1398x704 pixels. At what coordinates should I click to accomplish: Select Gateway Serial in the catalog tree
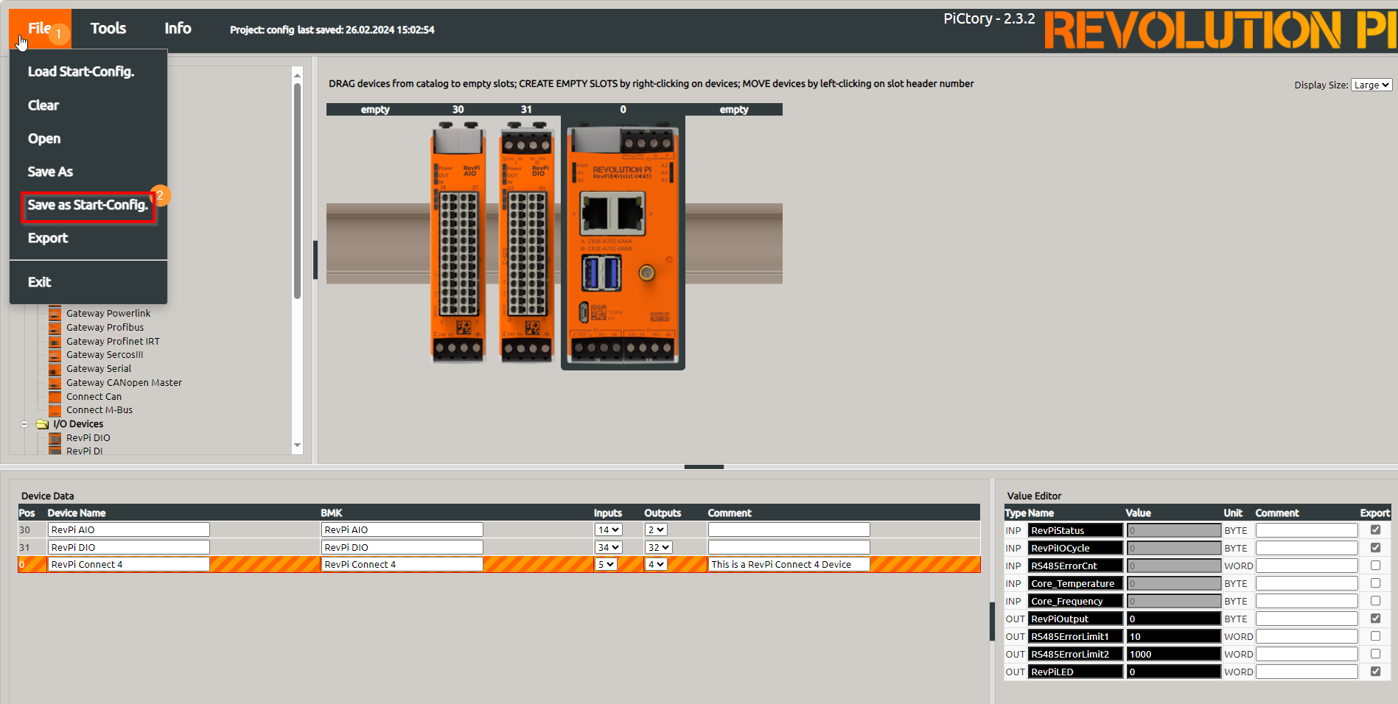tap(99, 368)
